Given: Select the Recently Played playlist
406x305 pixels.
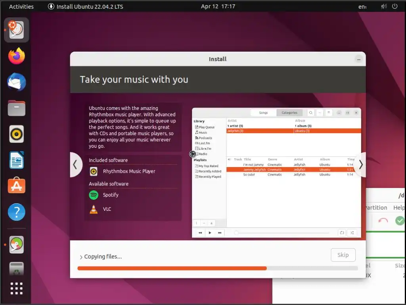Looking at the screenshot, I should click(x=208, y=177).
